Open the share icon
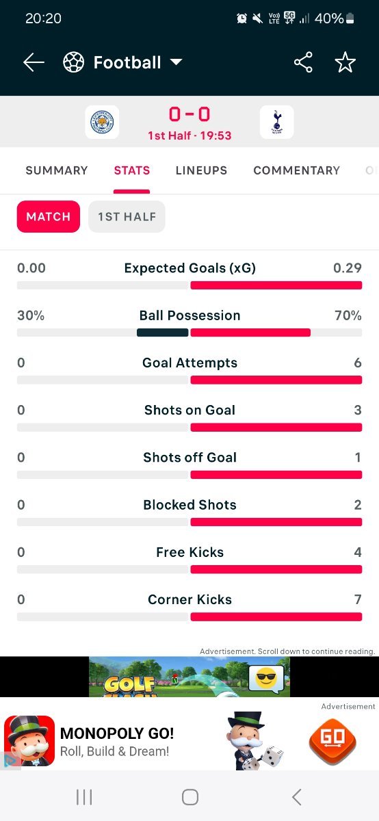379x821 pixels. tap(303, 63)
